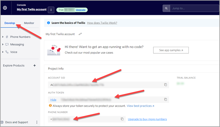Open Docs and Support
220x127 pixels.
[17, 122]
